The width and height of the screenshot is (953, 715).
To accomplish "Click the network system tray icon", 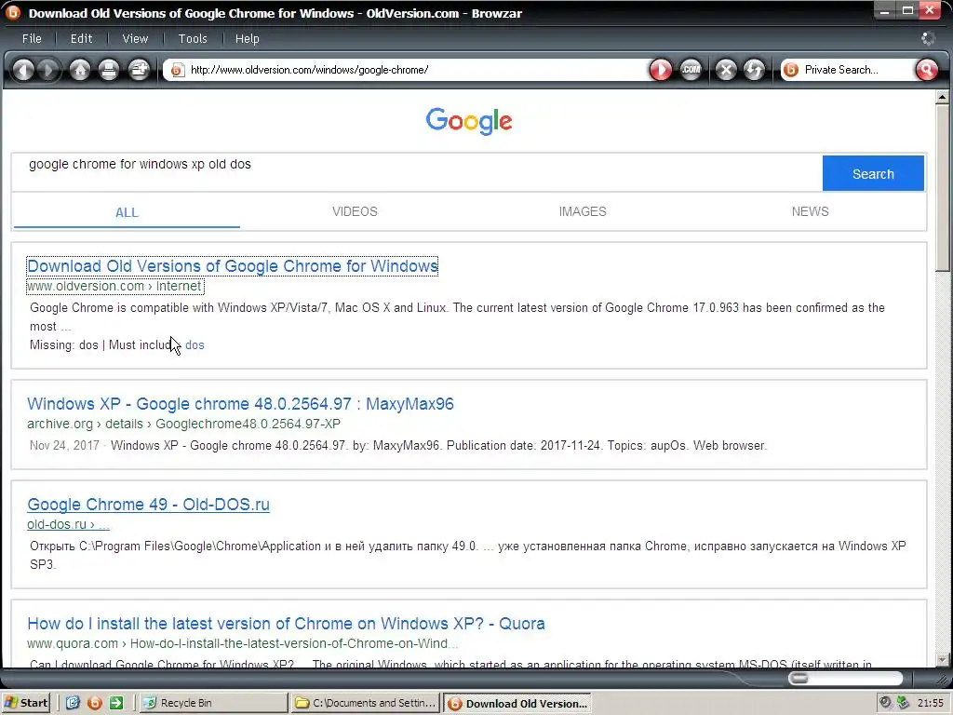I will pos(904,703).
